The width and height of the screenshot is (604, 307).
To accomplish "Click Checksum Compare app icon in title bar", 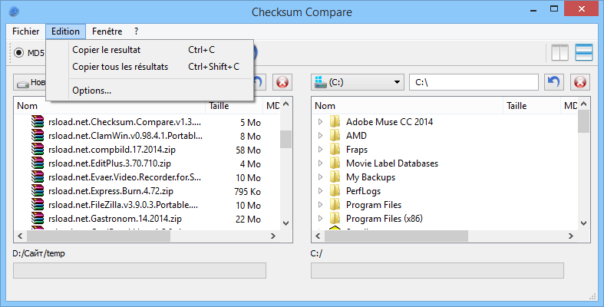I will (15, 12).
